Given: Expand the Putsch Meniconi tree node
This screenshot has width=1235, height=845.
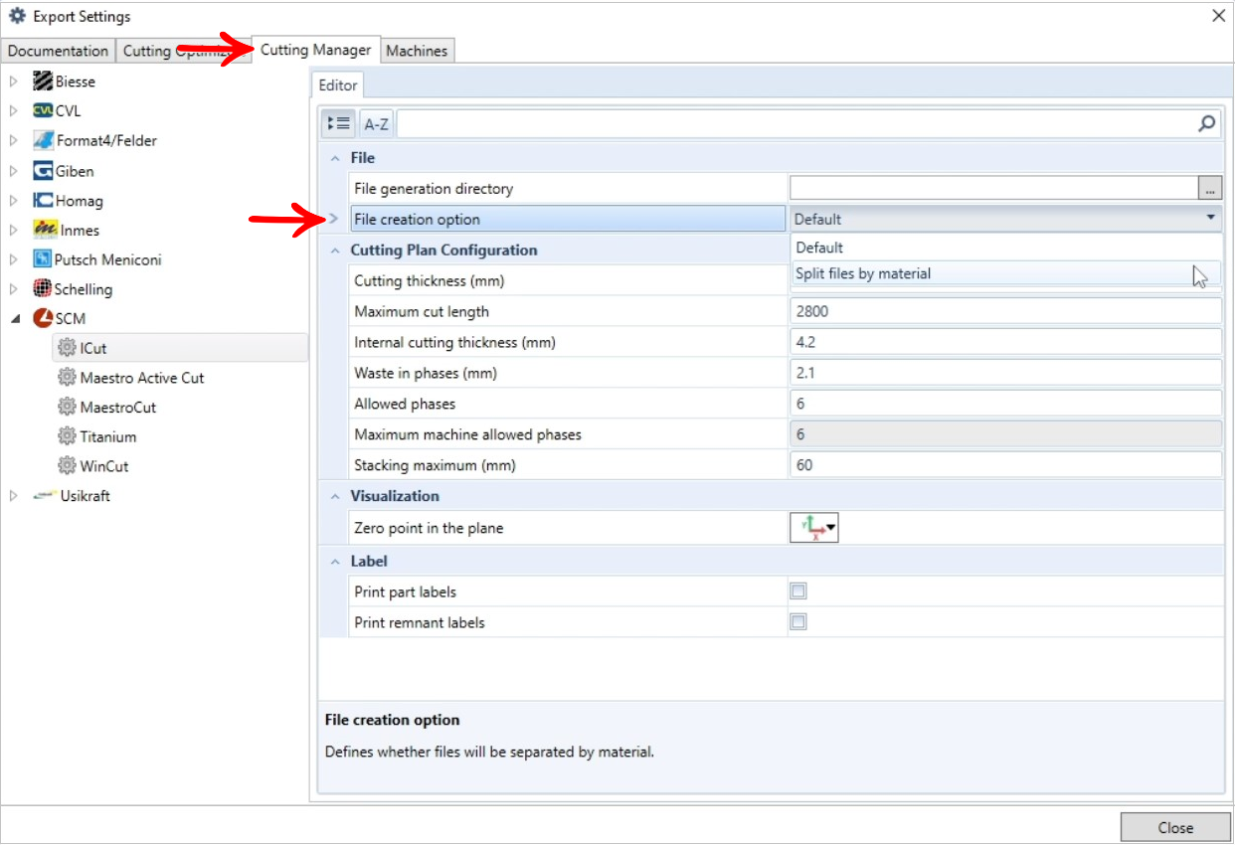Looking at the screenshot, I should click(14, 259).
